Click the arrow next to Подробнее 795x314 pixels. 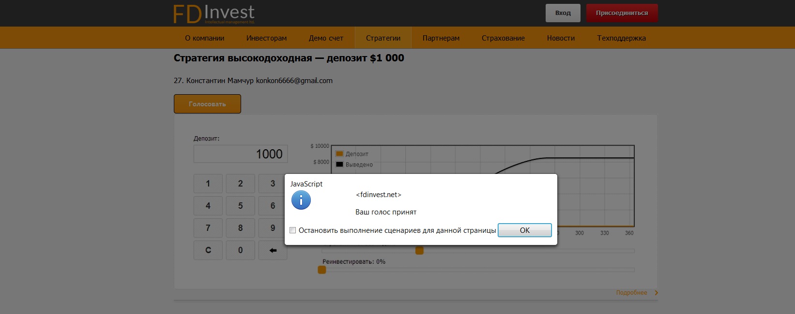pyautogui.click(x=657, y=293)
